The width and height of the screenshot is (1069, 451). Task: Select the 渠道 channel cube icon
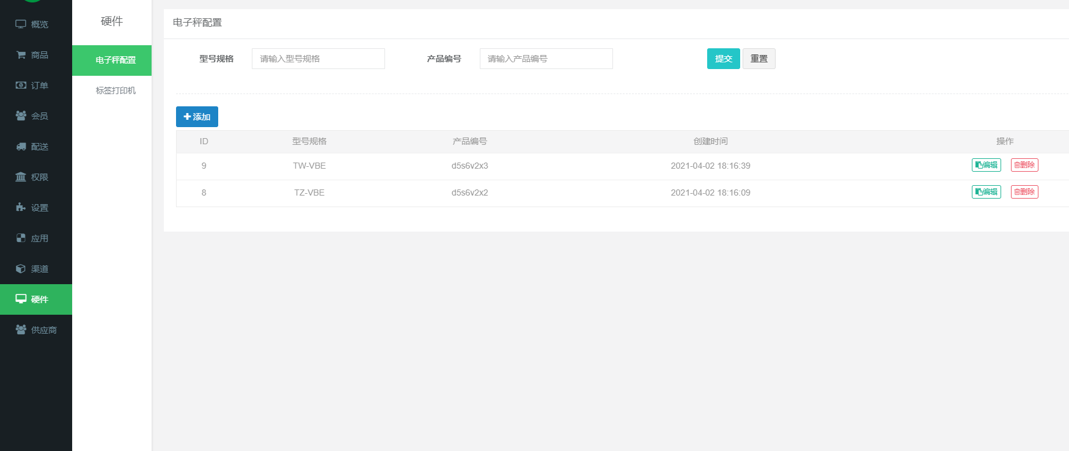coord(21,269)
